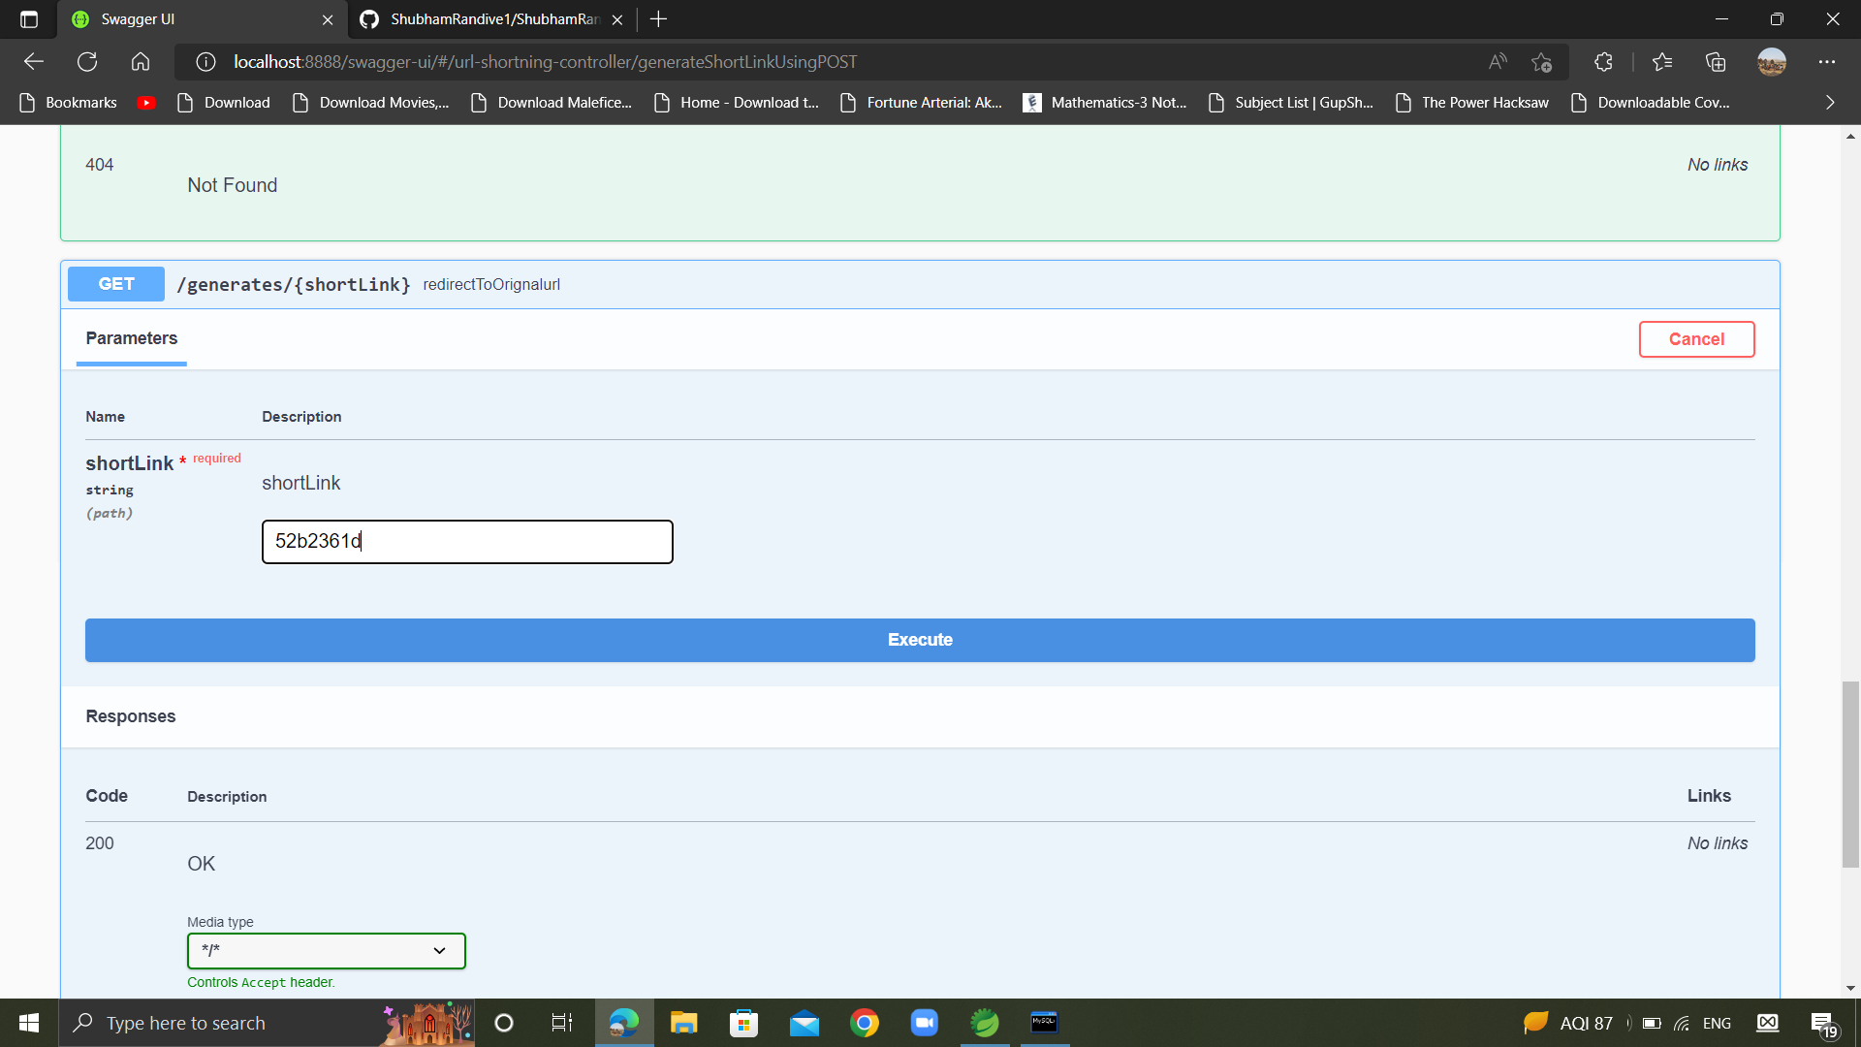Refresh the Swagger UI page

pos(87,61)
